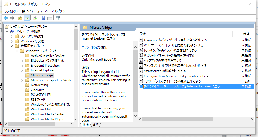
Task: Select the Windows Media Player tree item
Action: click(47, 119)
